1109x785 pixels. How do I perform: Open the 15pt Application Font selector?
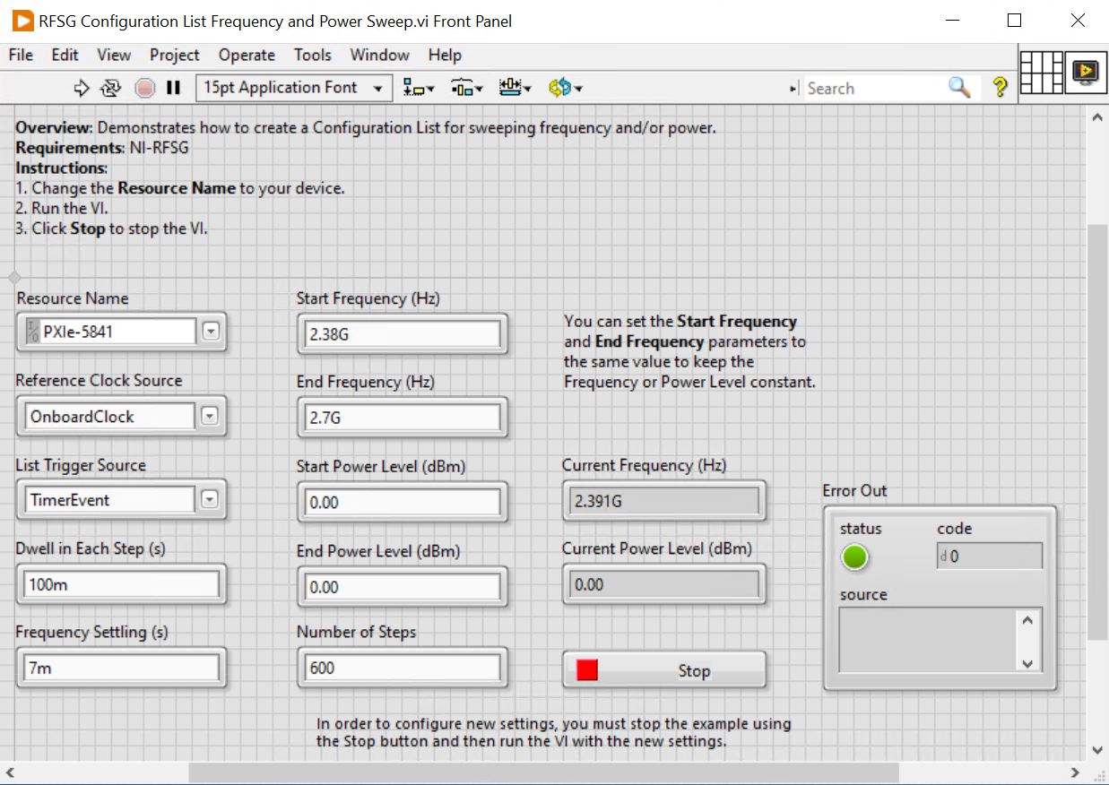coord(293,88)
